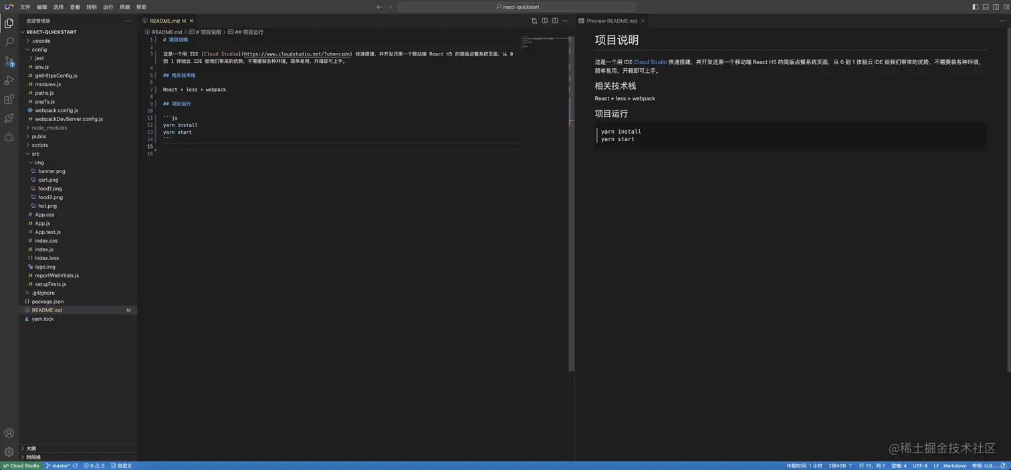
Task: Click the Cloud Studio logo in title bar
Action: click(9, 7)
